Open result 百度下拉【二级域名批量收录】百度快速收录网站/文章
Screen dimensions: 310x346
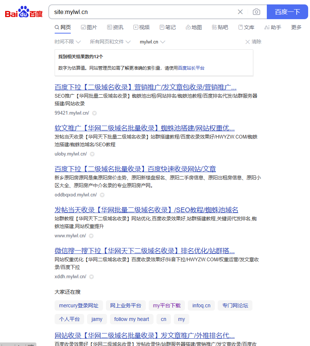coord(135,169)
